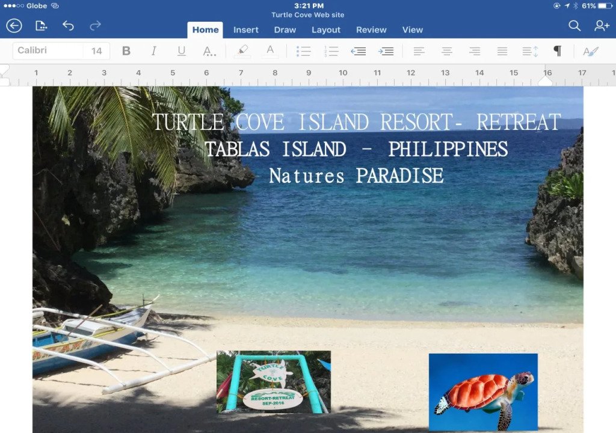Increase the paragraph indent
Screen dimensions: 616x433
386,51
